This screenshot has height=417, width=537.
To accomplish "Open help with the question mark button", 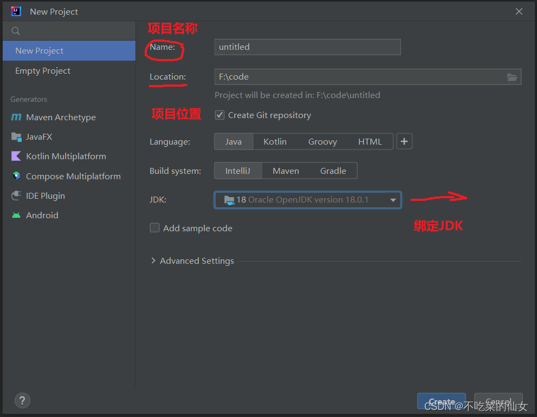I will [22, 400].
